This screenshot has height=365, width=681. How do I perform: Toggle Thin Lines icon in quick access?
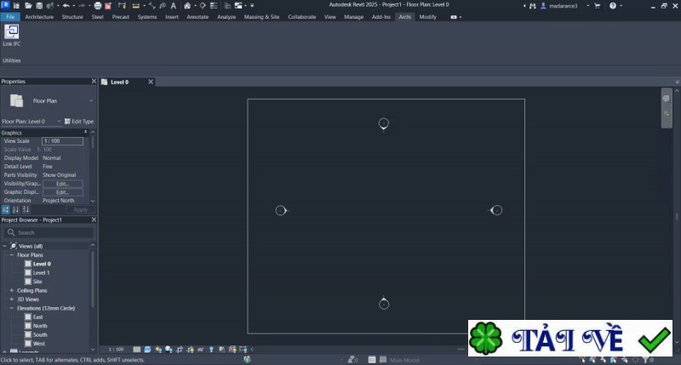coord(214,6)
